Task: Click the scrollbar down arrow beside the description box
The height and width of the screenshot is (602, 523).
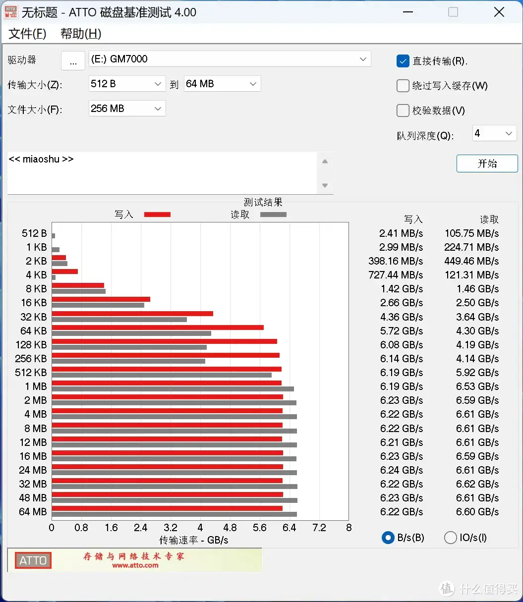Action: pos(325,185)
